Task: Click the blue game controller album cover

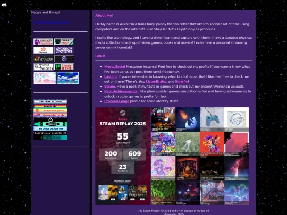Action: click(212, 119)
